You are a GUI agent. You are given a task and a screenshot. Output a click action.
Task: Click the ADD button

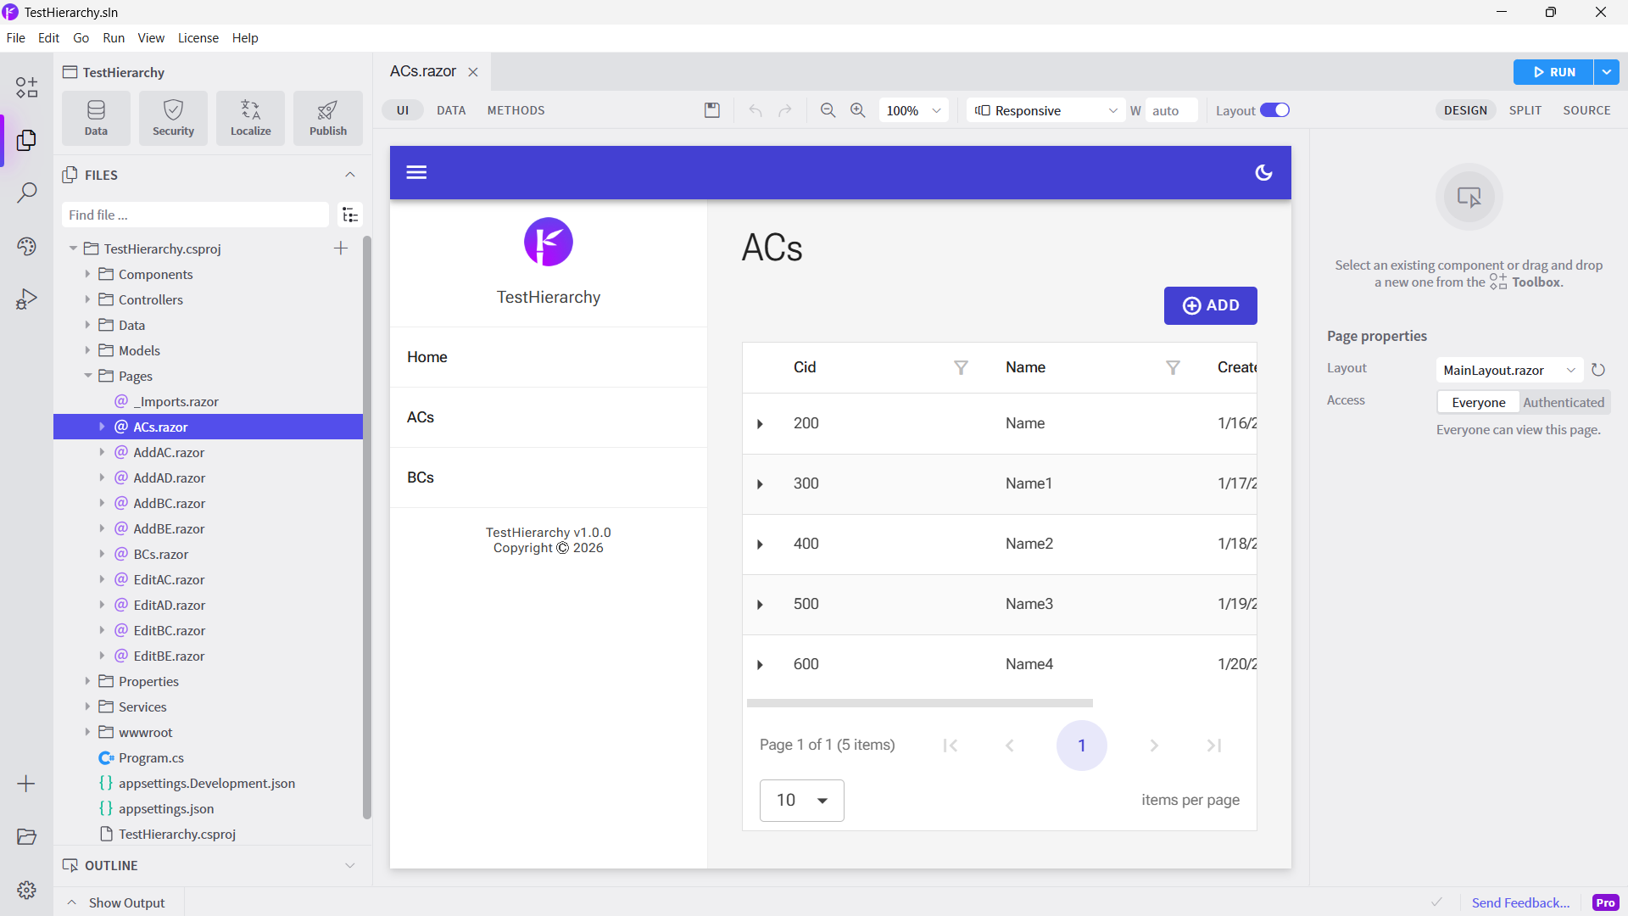[x=1210, y=305]
